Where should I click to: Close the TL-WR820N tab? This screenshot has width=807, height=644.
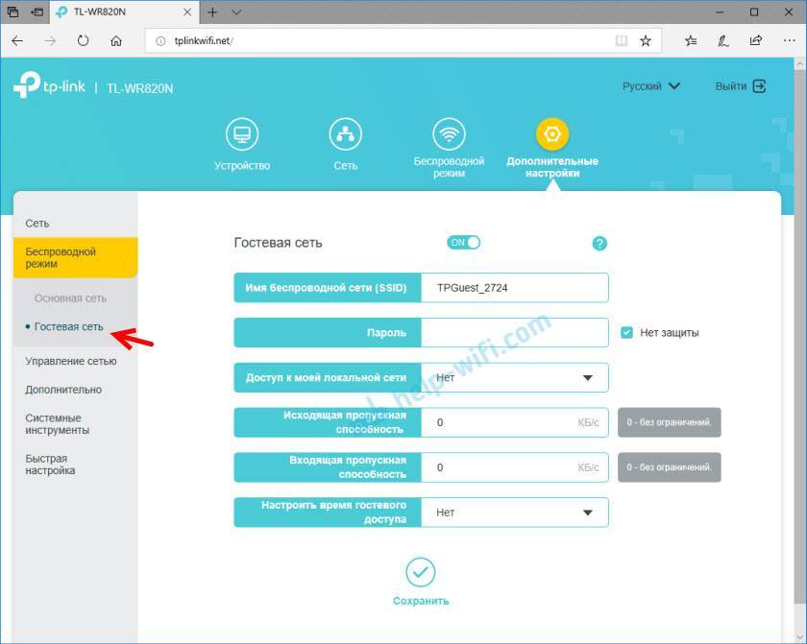[188, 12]
